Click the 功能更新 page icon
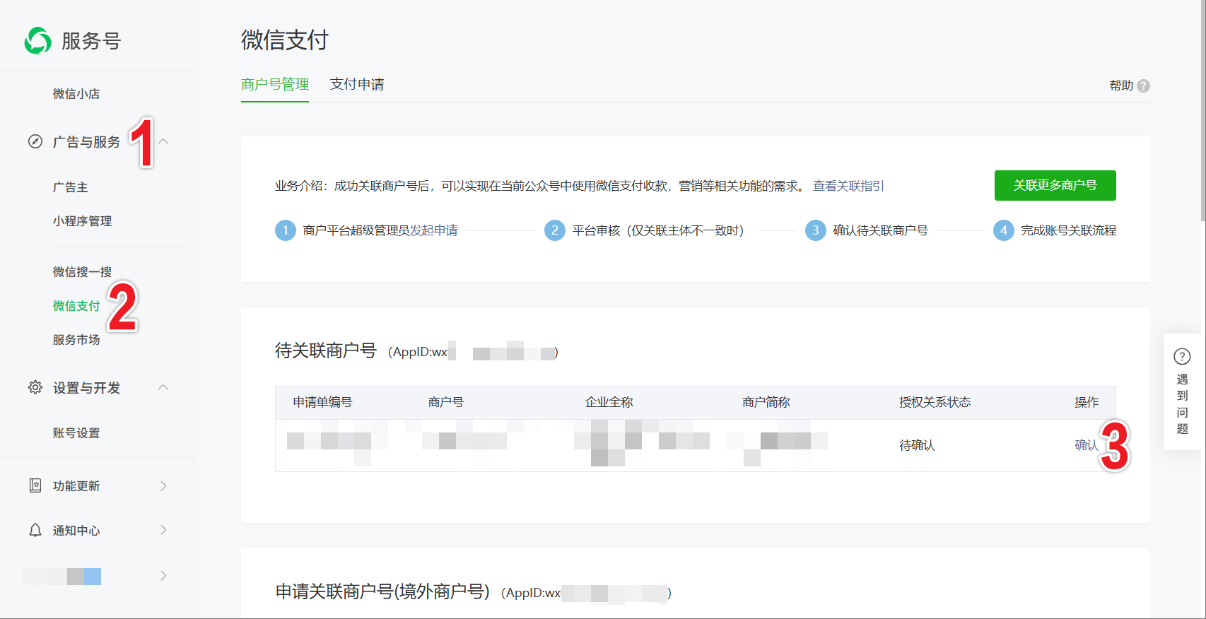The image size is (1206, 619). click(x=35, y=485)
